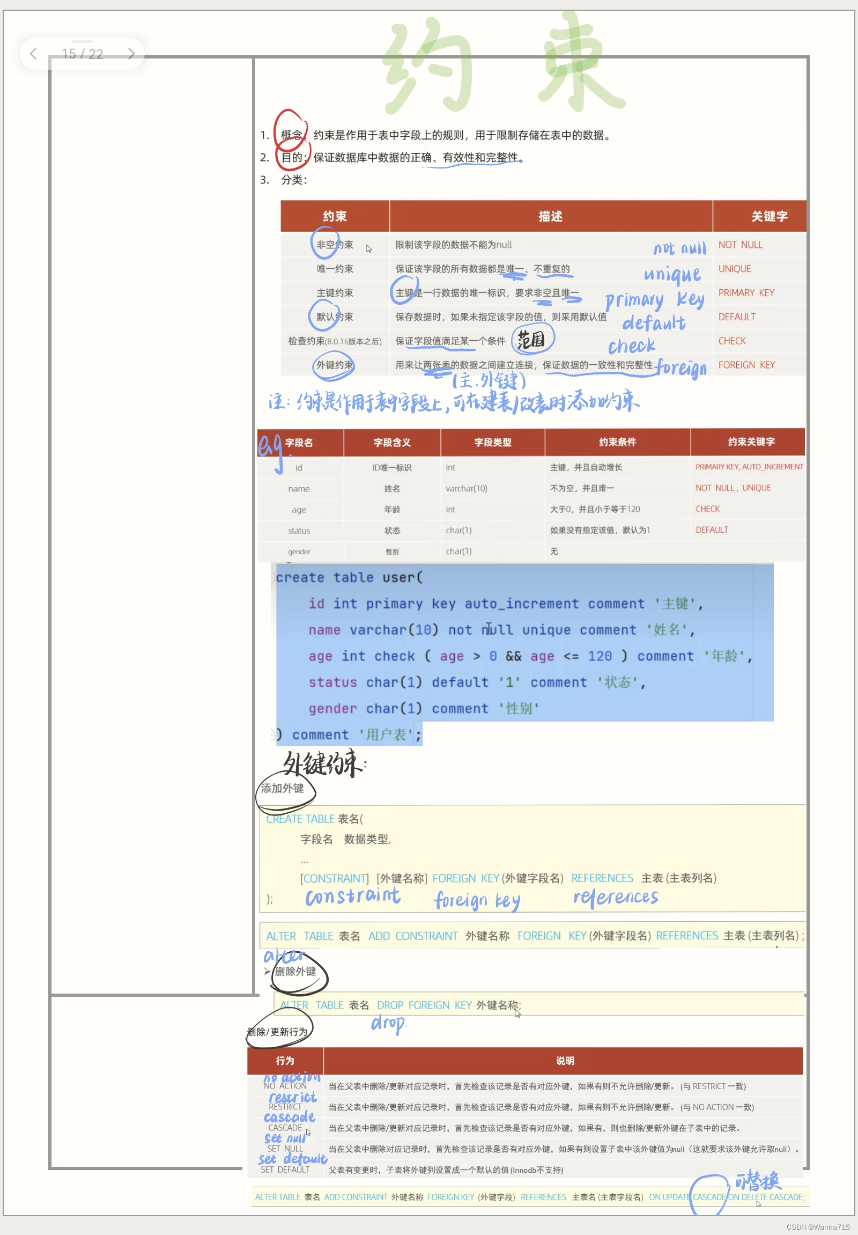Select the CASCADE behavior cell
Viewport: 858px width, 1235px height.
click(285, 1128)
